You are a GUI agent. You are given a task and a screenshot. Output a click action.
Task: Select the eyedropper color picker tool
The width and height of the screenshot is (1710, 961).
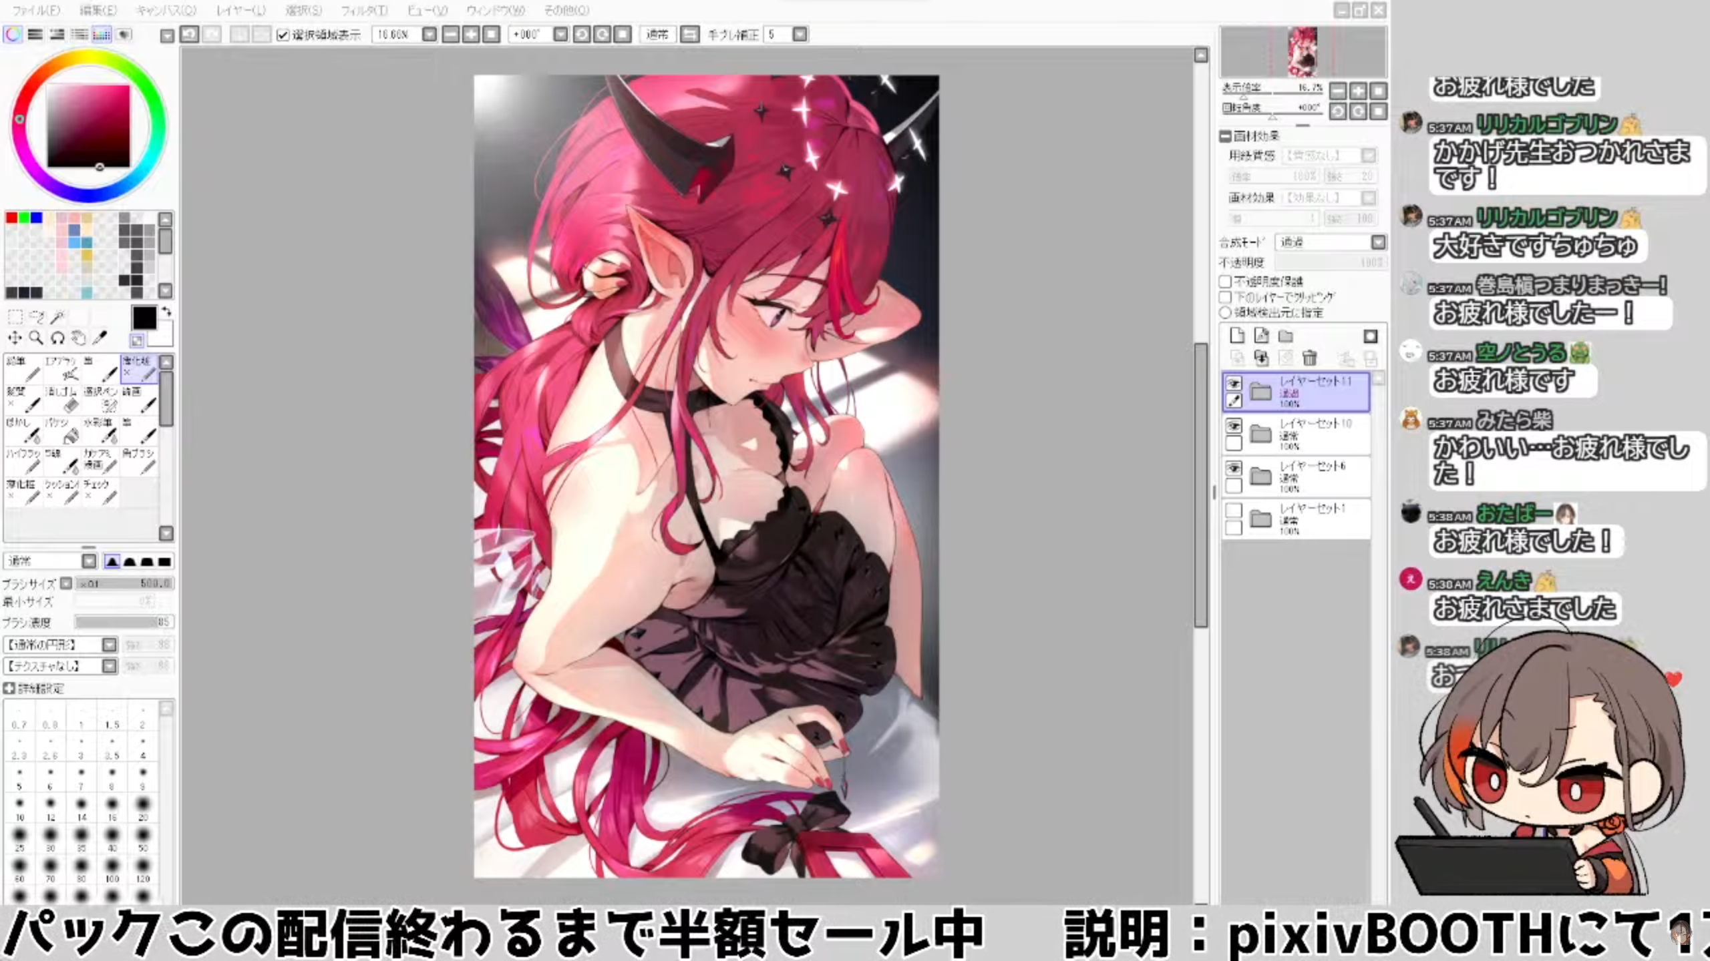(x=100, y=338)
